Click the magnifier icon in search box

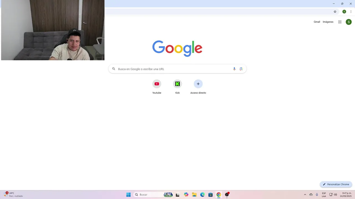(x=113, y=69)
